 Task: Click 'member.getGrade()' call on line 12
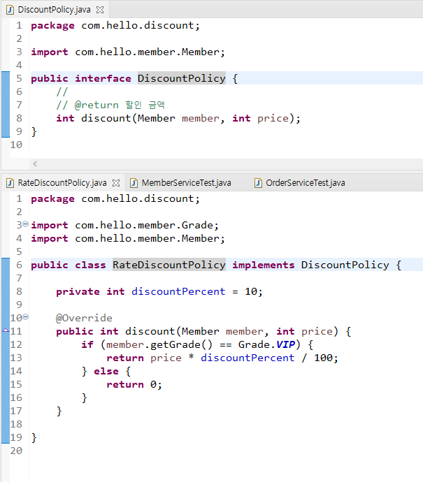pos(159,344)
